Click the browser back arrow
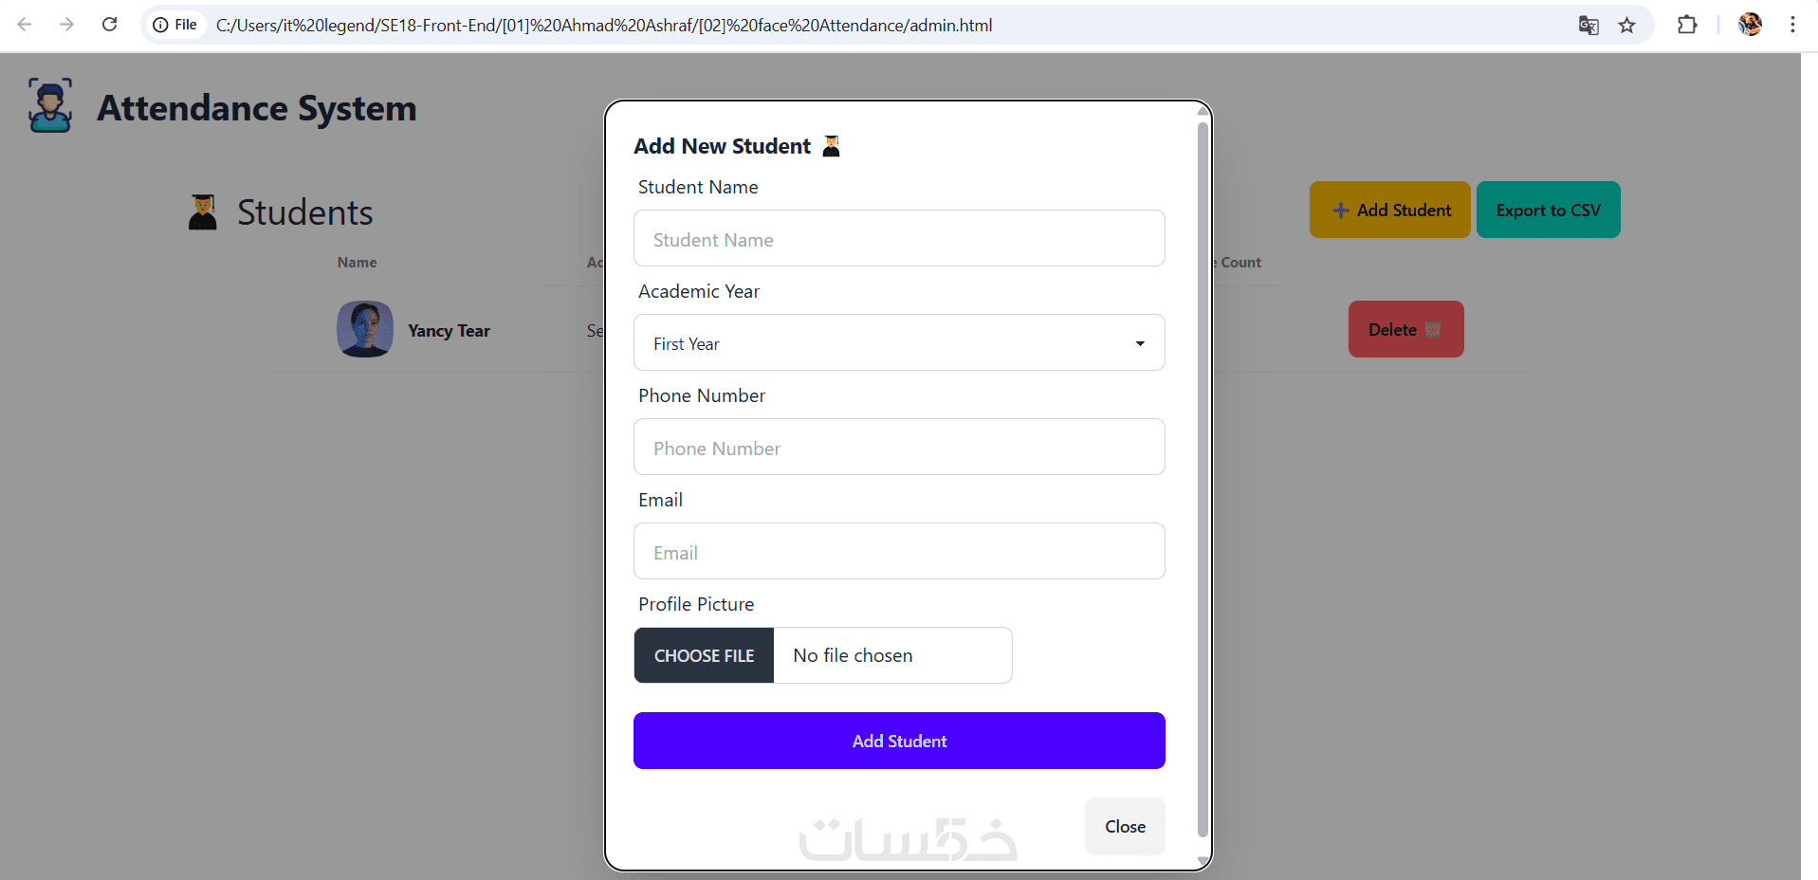The height and width of the screenshot is (880, 1818). (x=25, y=25)
